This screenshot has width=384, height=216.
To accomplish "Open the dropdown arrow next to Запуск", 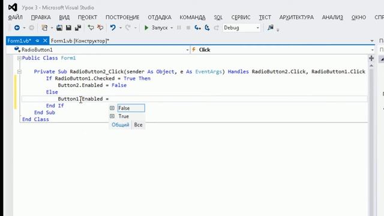I will coord(172,28).
